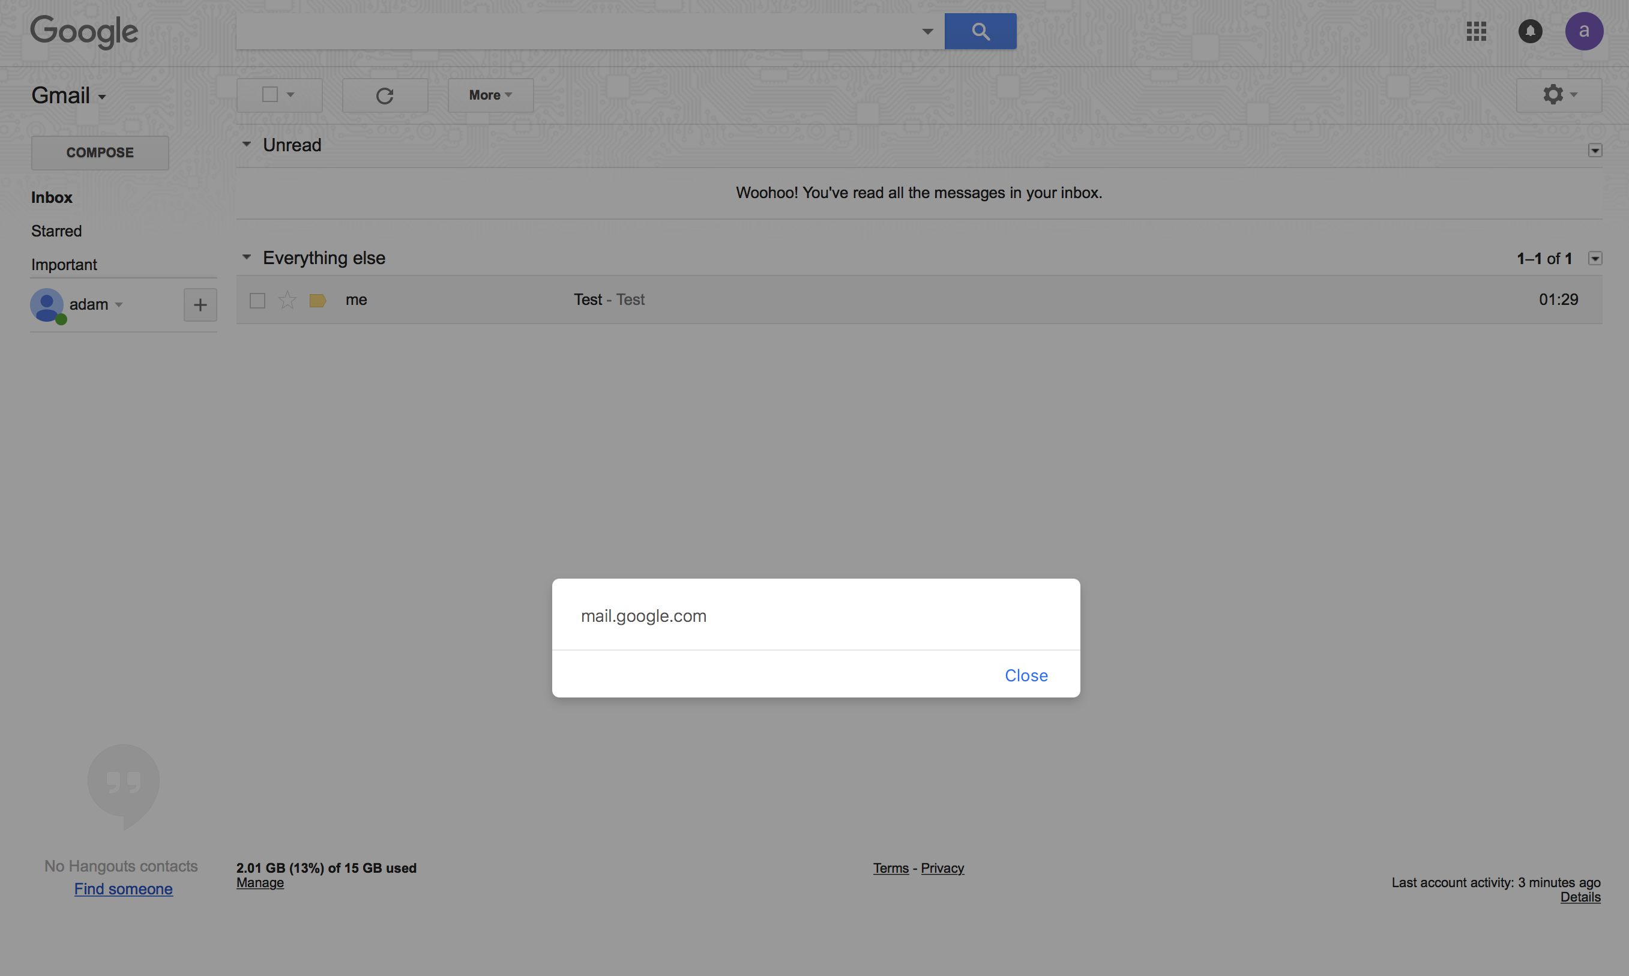Image resolution: width=1629 pixels, height=976 pixels.
Task: Click the Manage storage link
Action: [260, 882]
